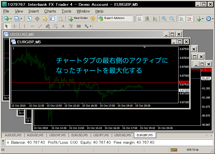Switch chart to candlesticks style
This screenshot has height=154, width=215.
click(147, 18)
